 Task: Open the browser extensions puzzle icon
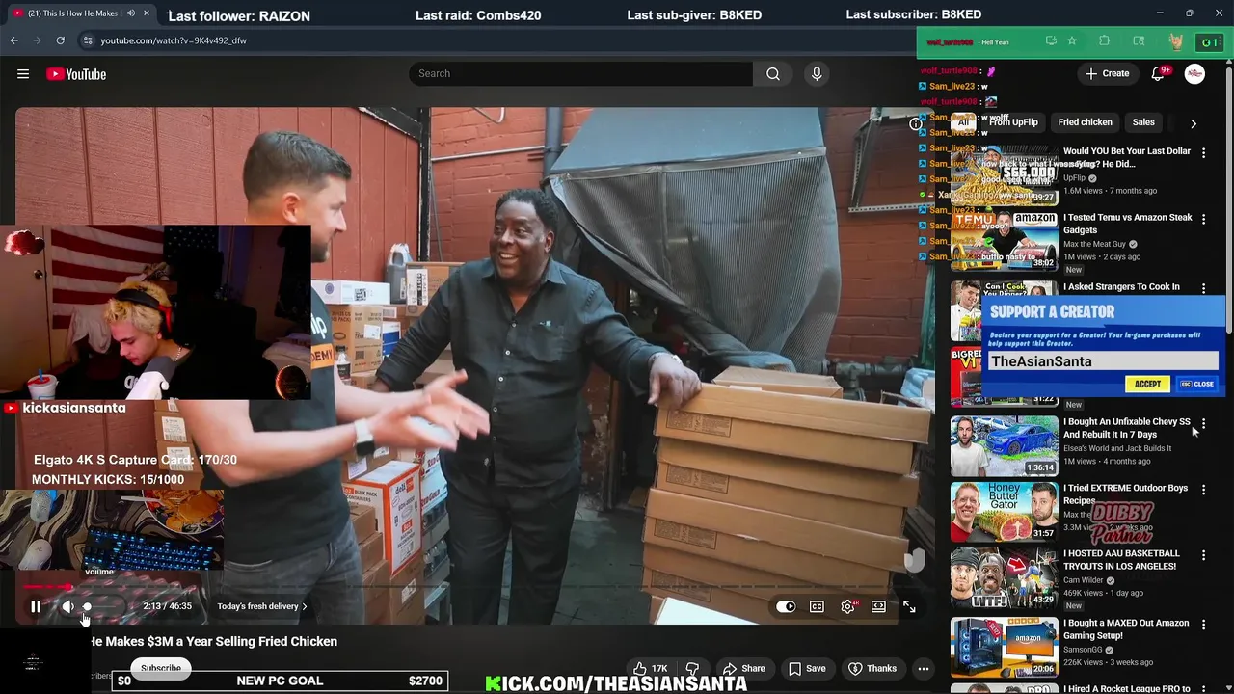(1105, 41)
